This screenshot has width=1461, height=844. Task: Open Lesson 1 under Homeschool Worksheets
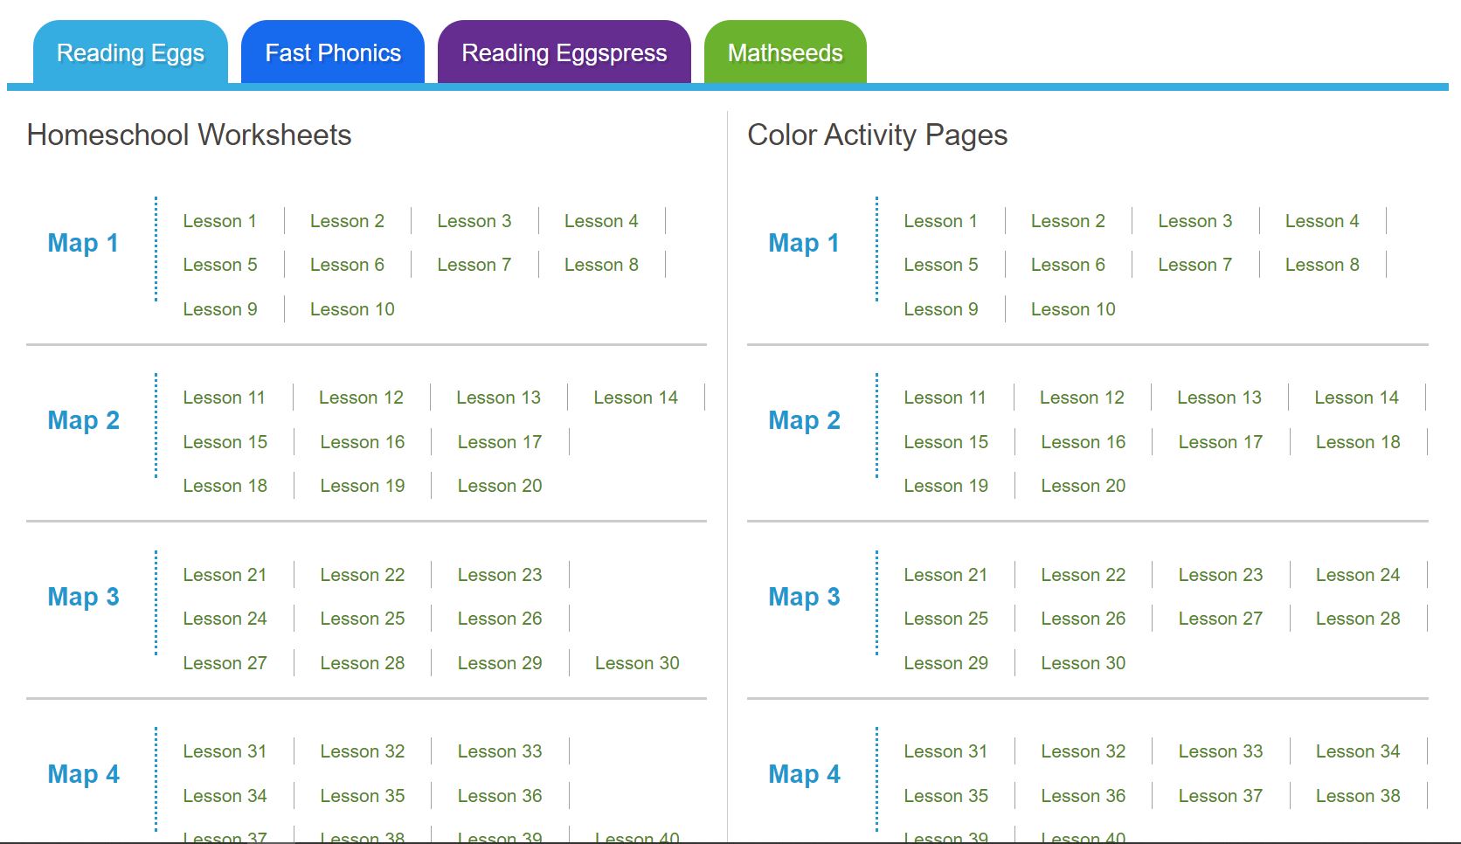(219, 221)
